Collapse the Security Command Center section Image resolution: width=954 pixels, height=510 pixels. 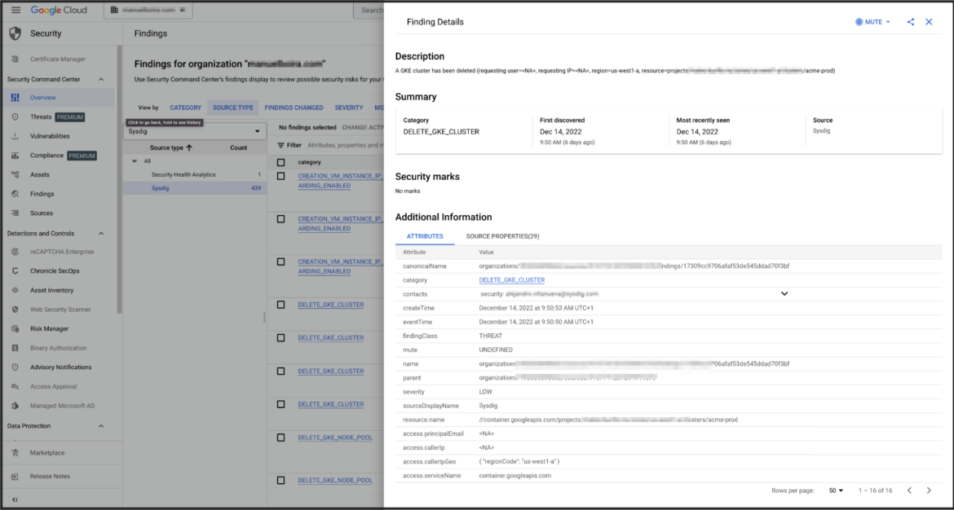(x=101, y=80)
